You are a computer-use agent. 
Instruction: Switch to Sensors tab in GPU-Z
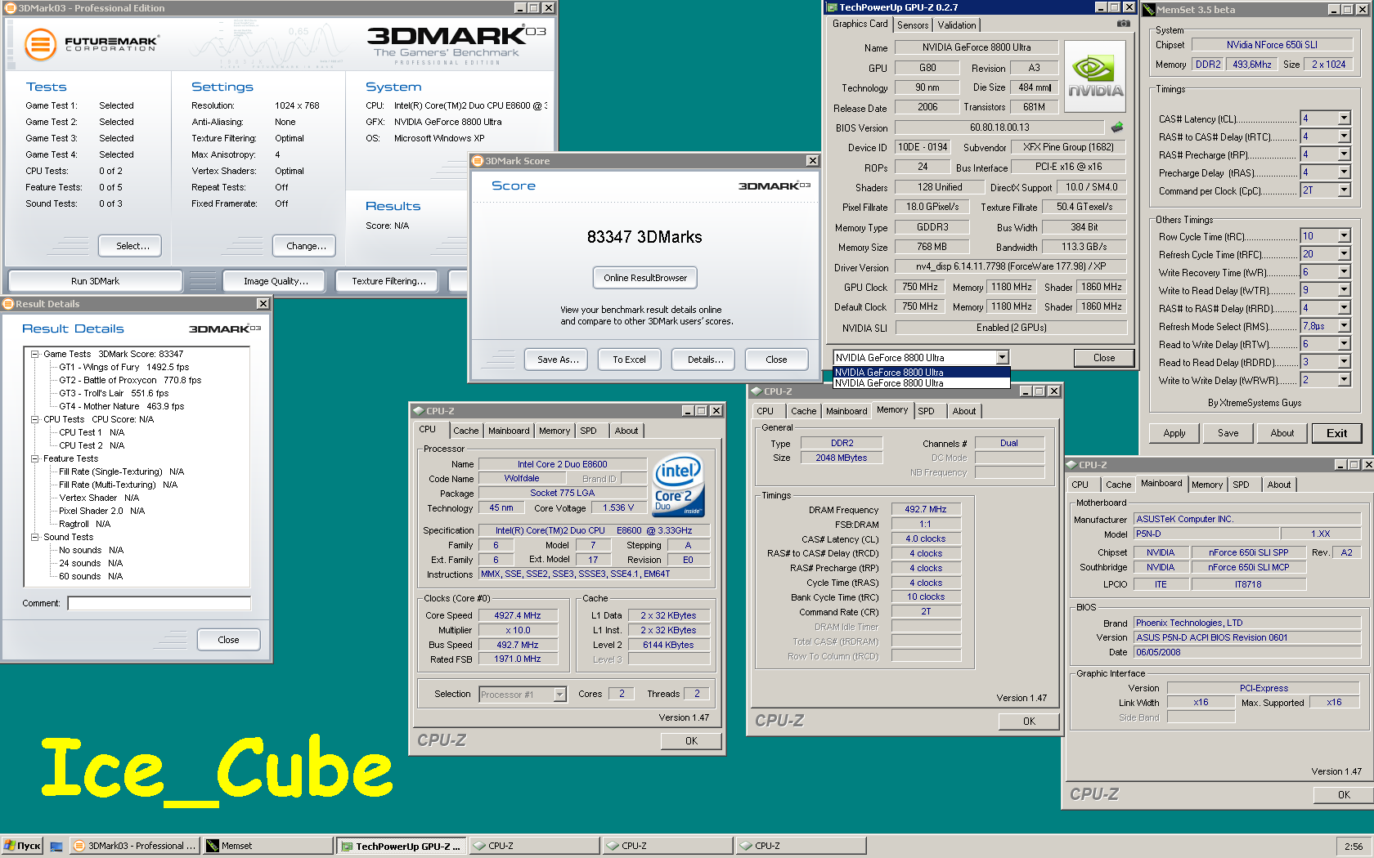pos(913,25)
